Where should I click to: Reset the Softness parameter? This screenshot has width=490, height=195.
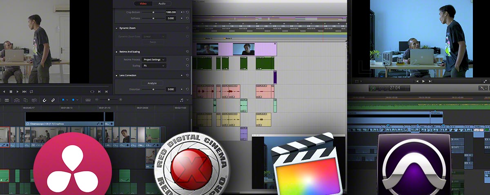[187, 18]
